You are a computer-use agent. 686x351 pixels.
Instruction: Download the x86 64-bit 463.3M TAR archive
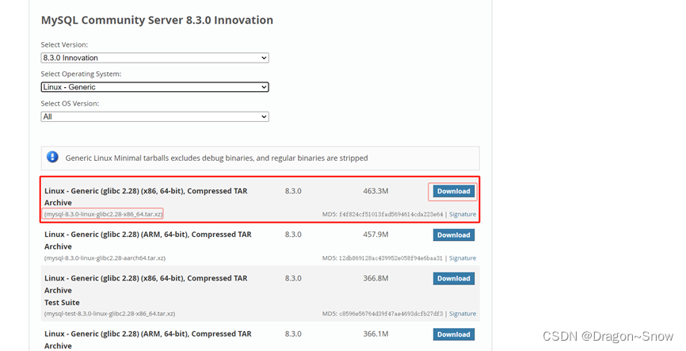pyautogui.click(x=454, y=191)
